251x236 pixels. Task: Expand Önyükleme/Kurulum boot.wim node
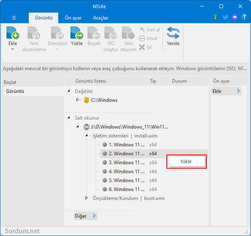click(x=87, y=198)
